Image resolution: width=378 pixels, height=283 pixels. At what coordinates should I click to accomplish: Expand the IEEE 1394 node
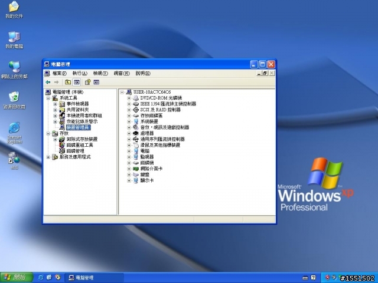click(129, 104)
